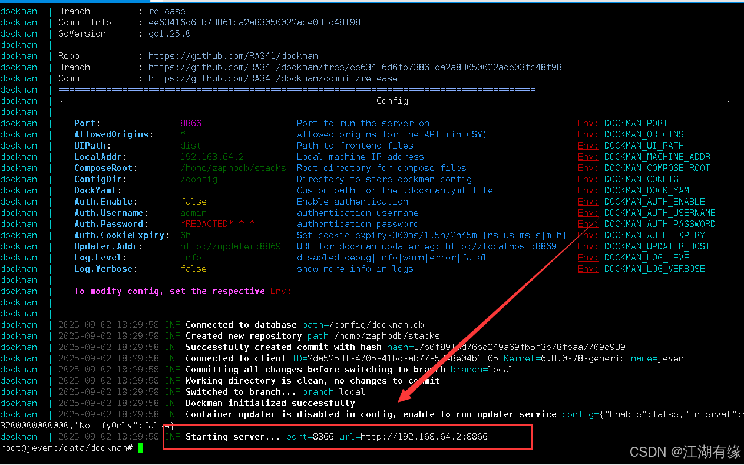Click the ComposeRoot value /home/zaphodb/stacks in Config
The height and width of the screenshot is (465, 744).
(233, 168)
